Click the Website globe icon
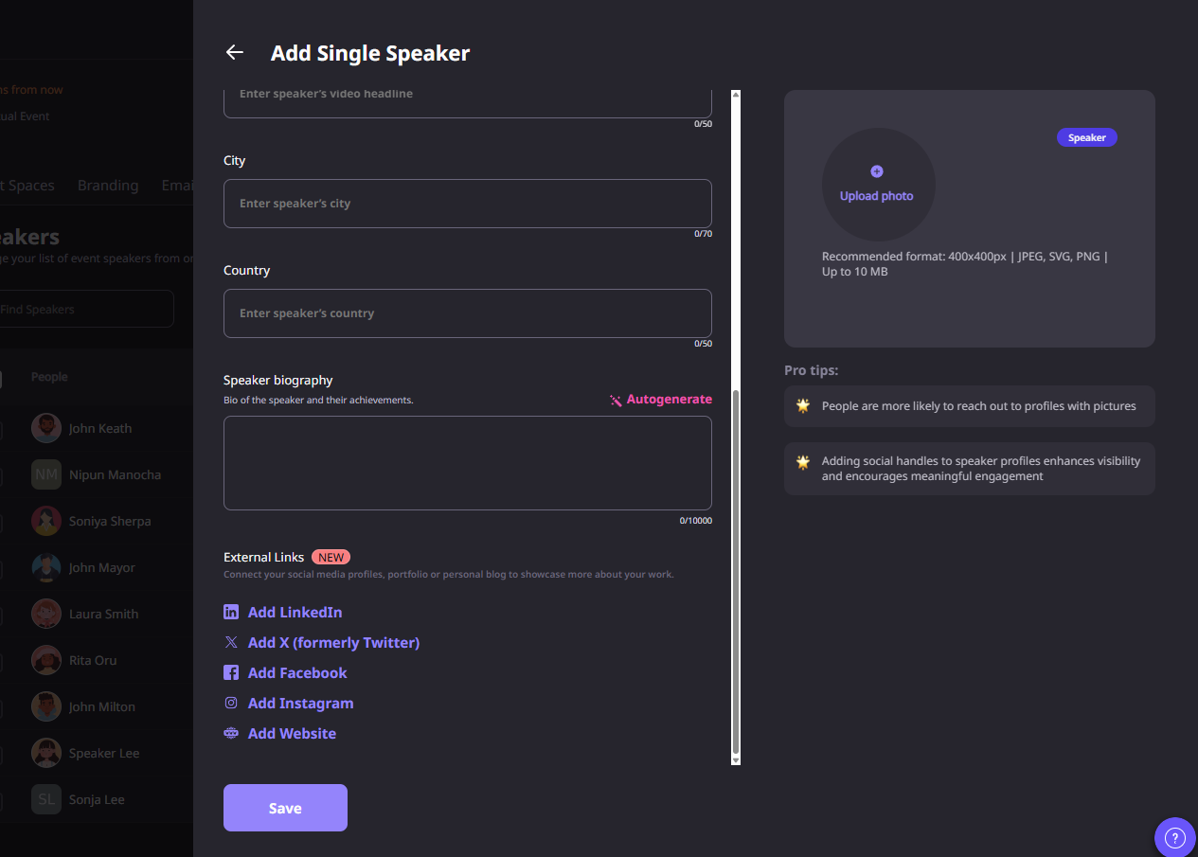 point(231,734)
